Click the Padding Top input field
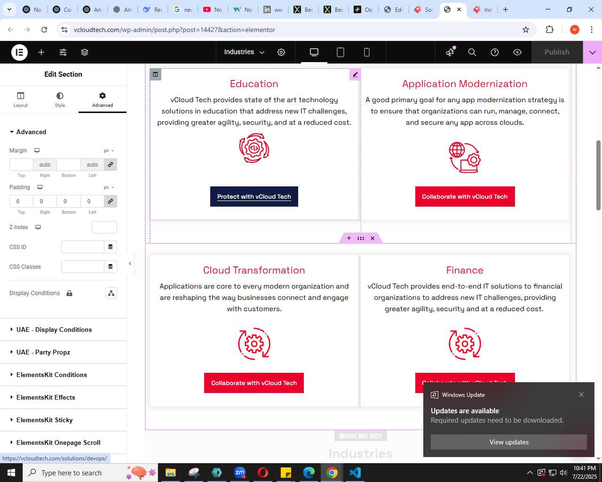Viewport: 602px width, 482px height. coord(21,201)
